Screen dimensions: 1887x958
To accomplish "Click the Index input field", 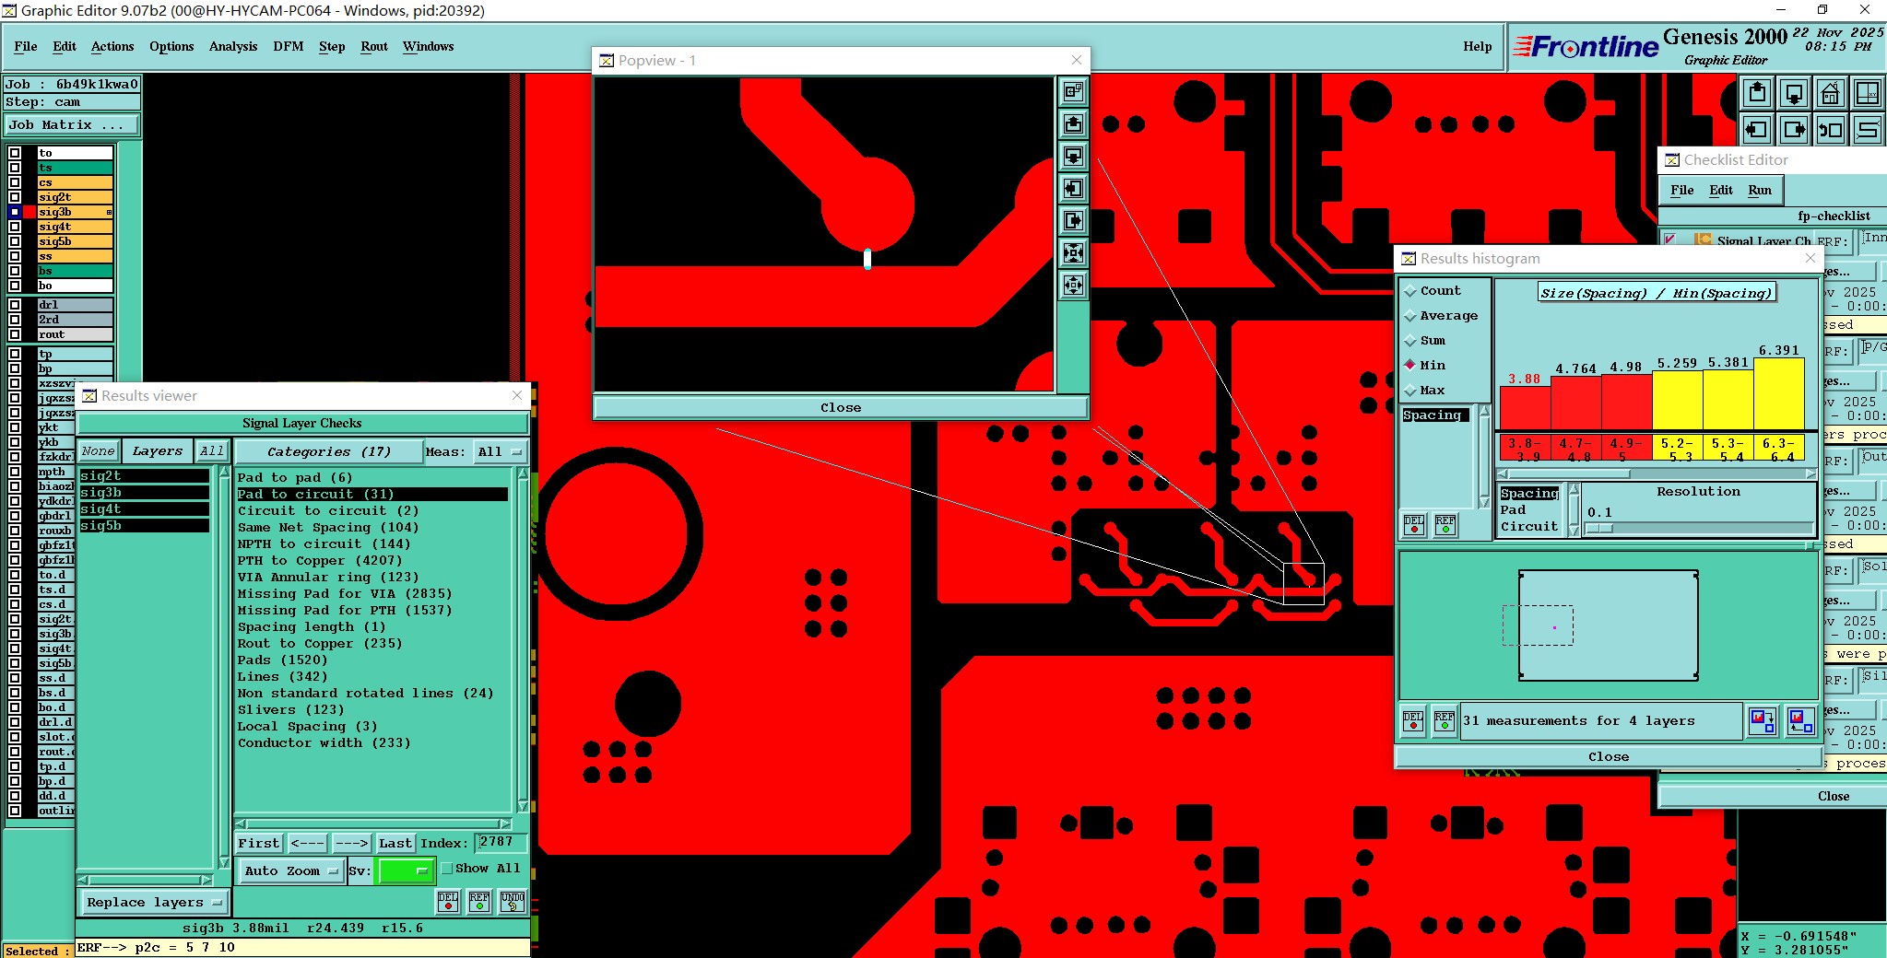I will (x=501, y=842).
